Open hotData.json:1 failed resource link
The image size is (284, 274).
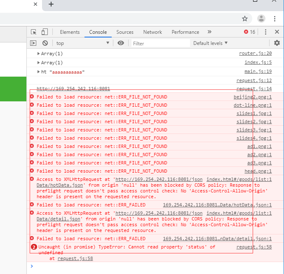(217, 205)
